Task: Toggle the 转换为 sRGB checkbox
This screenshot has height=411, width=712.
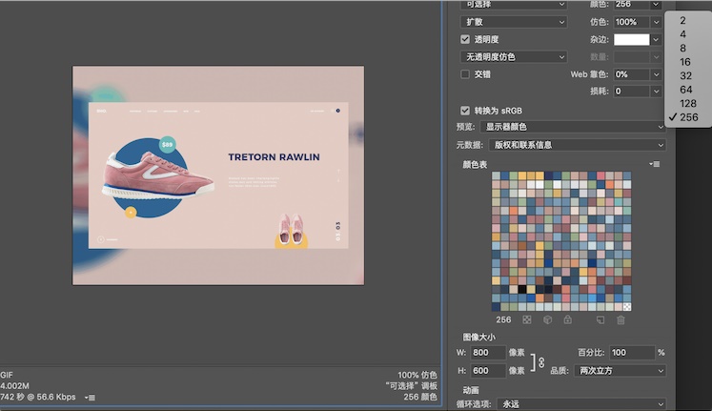Action: (x=465, y=111)
